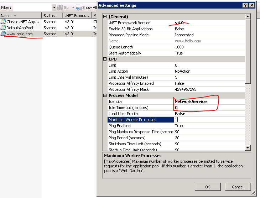The width and height of the screenshot is (260, 198).
Task: Collapse the (General) section
Action: coord(105,17)
